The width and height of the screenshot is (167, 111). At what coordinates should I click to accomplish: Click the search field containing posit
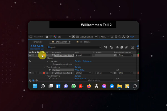[74, 47]
